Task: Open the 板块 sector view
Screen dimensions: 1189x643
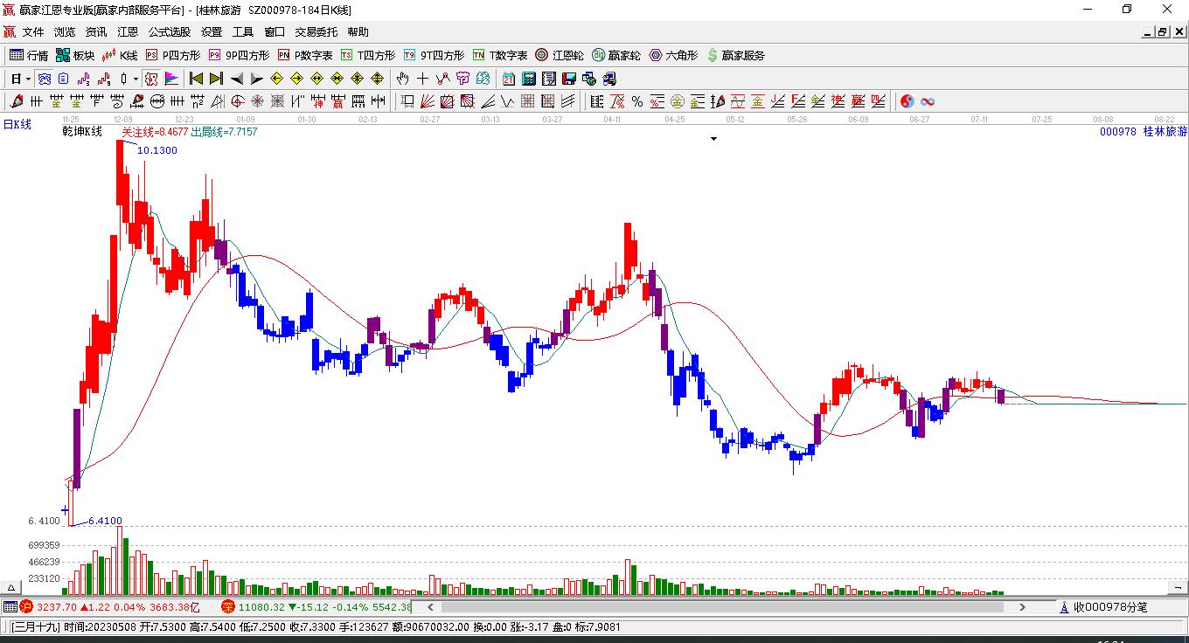Action: (75, 55)
